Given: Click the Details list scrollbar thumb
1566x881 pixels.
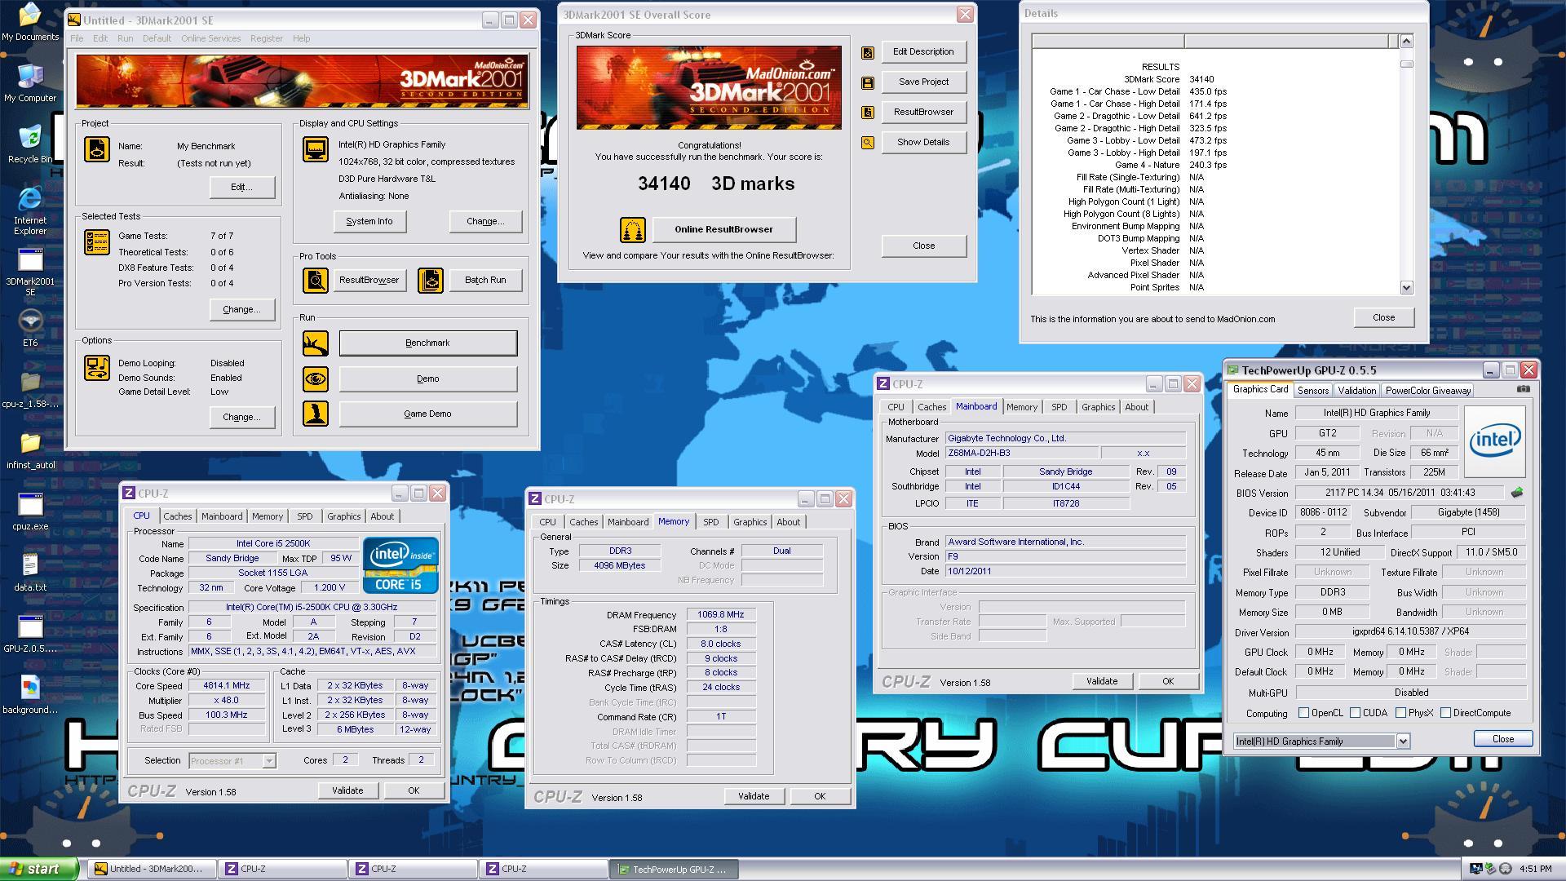Looking at the screenshot, I should coord(1406,64).
